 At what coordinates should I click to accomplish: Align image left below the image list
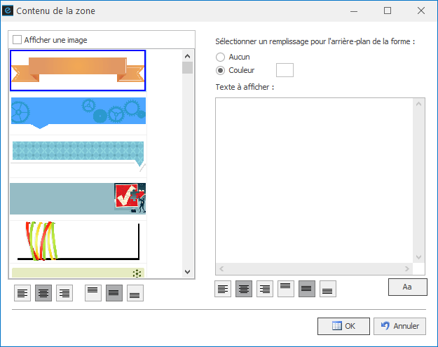click(x=23, y=293)
